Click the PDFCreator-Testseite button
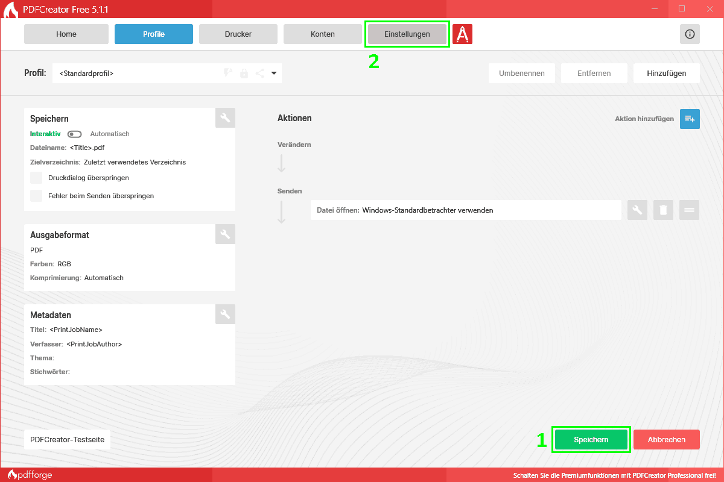Image resolution: width=724 pixels, height=482 pixels. point(67,440)
